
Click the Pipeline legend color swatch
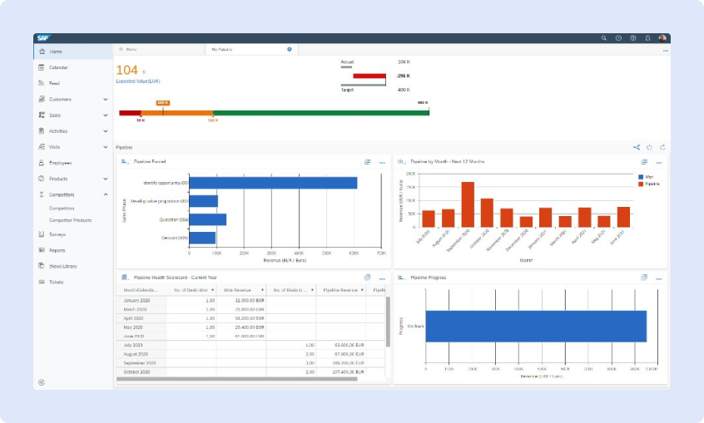tap(641, 184)
